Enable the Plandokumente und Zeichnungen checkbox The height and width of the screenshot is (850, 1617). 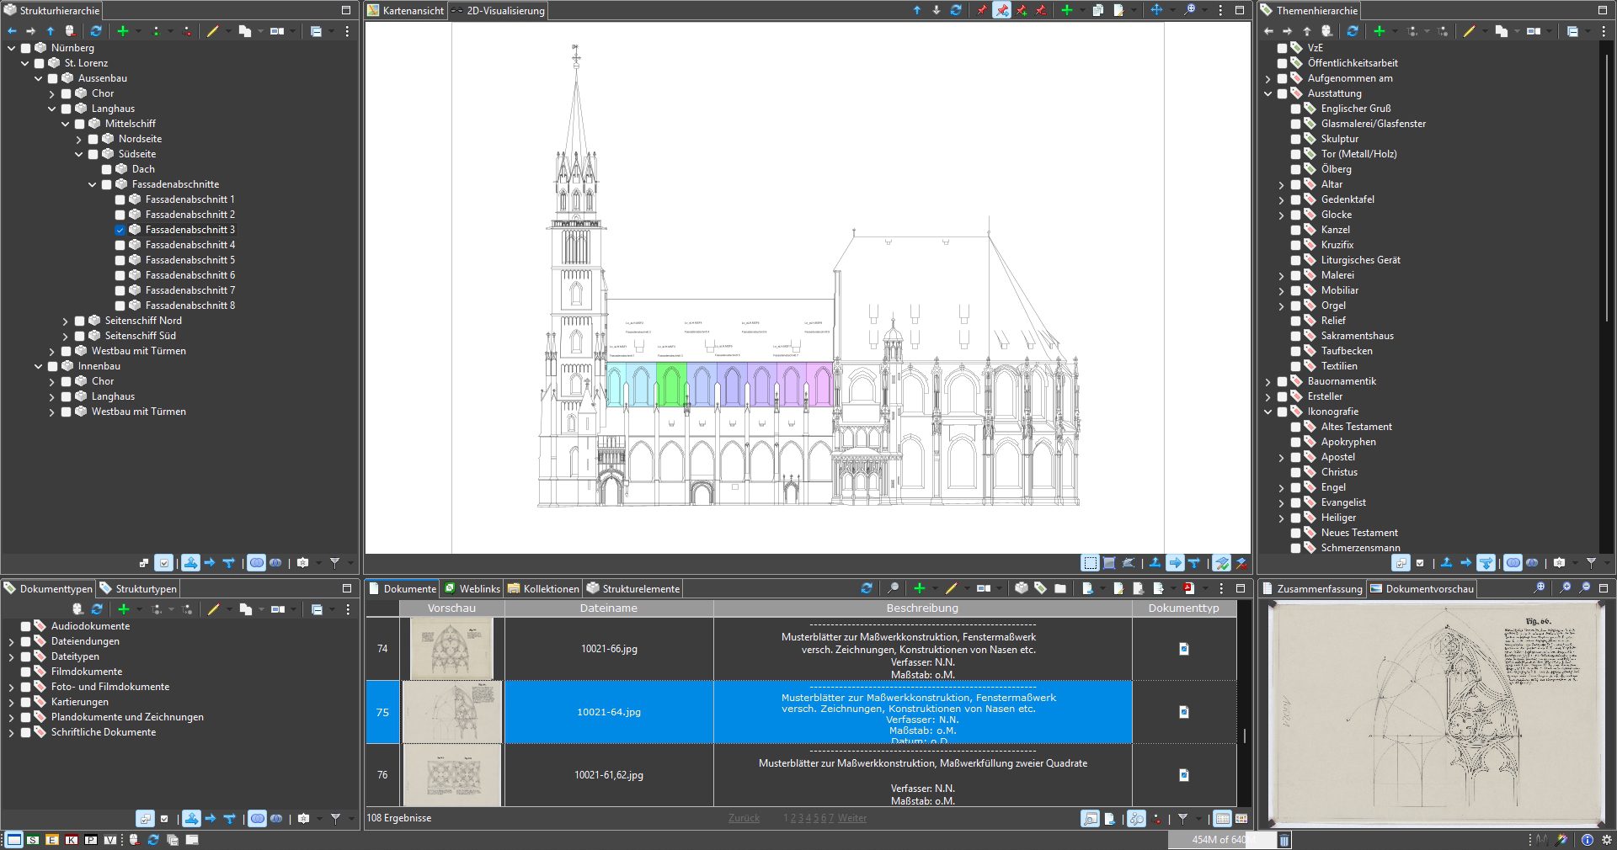[x=26, y=717]
